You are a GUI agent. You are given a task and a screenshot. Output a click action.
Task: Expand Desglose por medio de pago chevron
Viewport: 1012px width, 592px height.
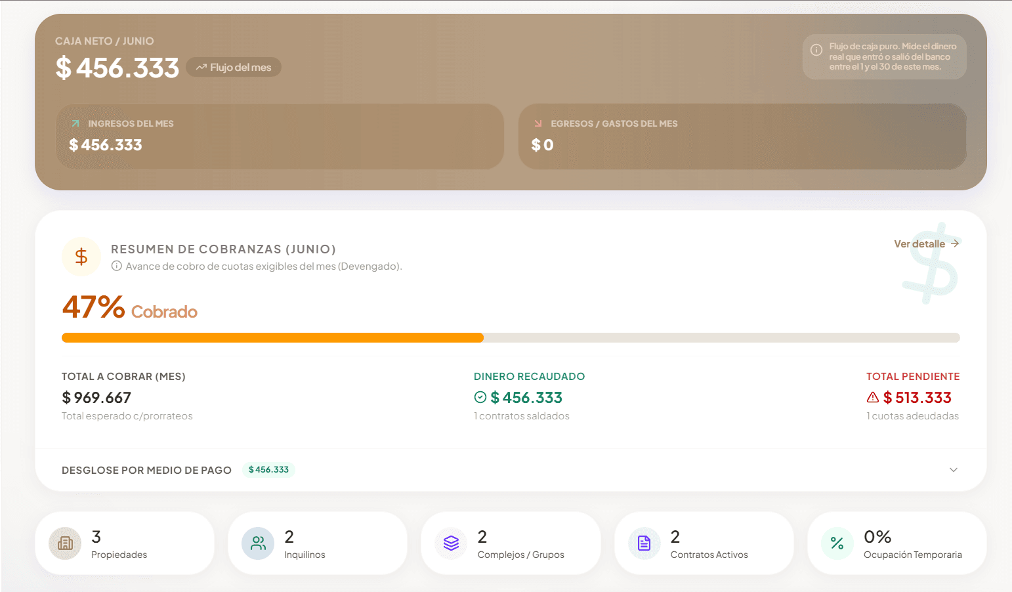(x=954, y=470)
